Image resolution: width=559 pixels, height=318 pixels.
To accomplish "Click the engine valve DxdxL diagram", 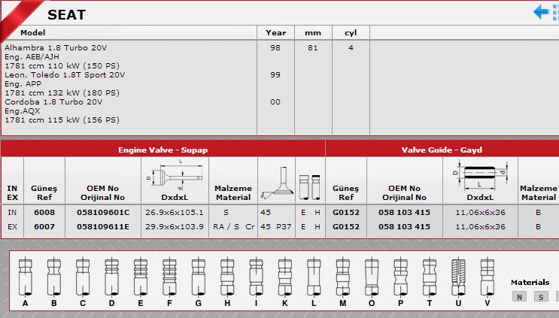I will (175, 175).
